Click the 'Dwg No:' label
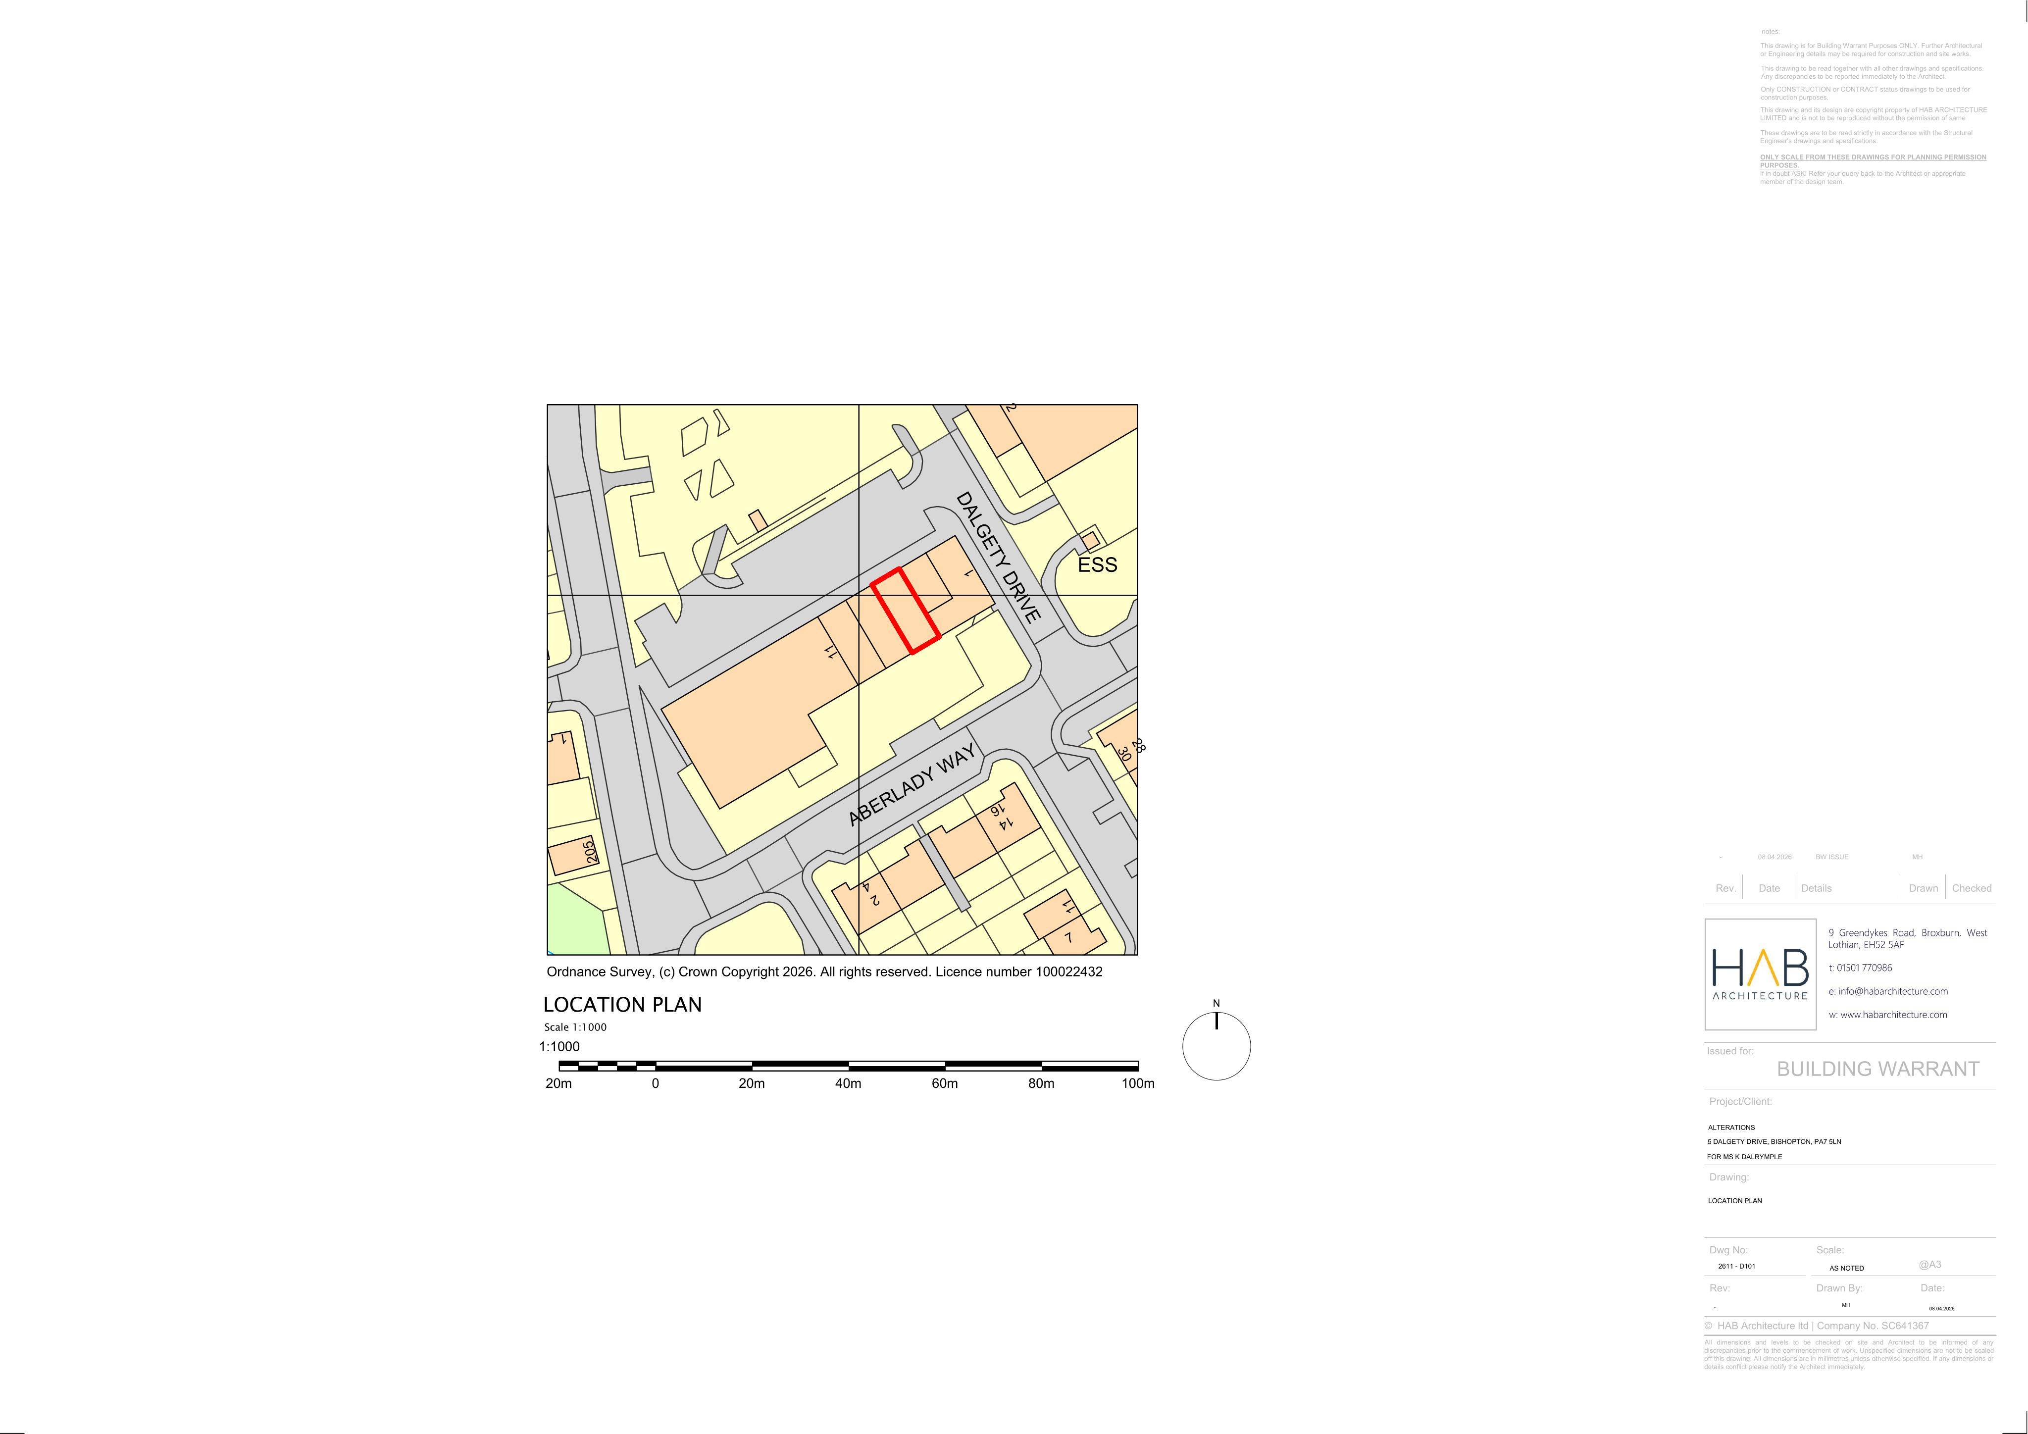The height and width of the screenshot is (1434, 2028). point(1728,1250)
